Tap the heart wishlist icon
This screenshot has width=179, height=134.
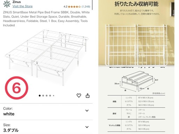coord(79,96)
